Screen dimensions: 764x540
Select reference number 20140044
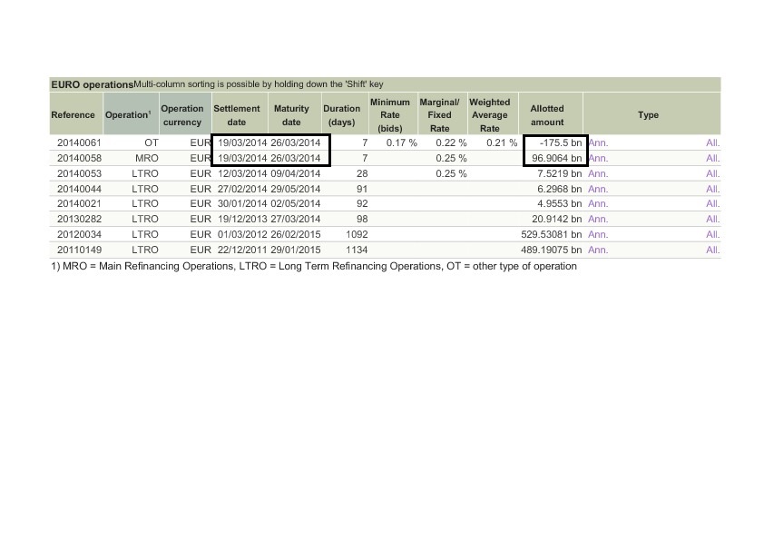coord(80,189)
